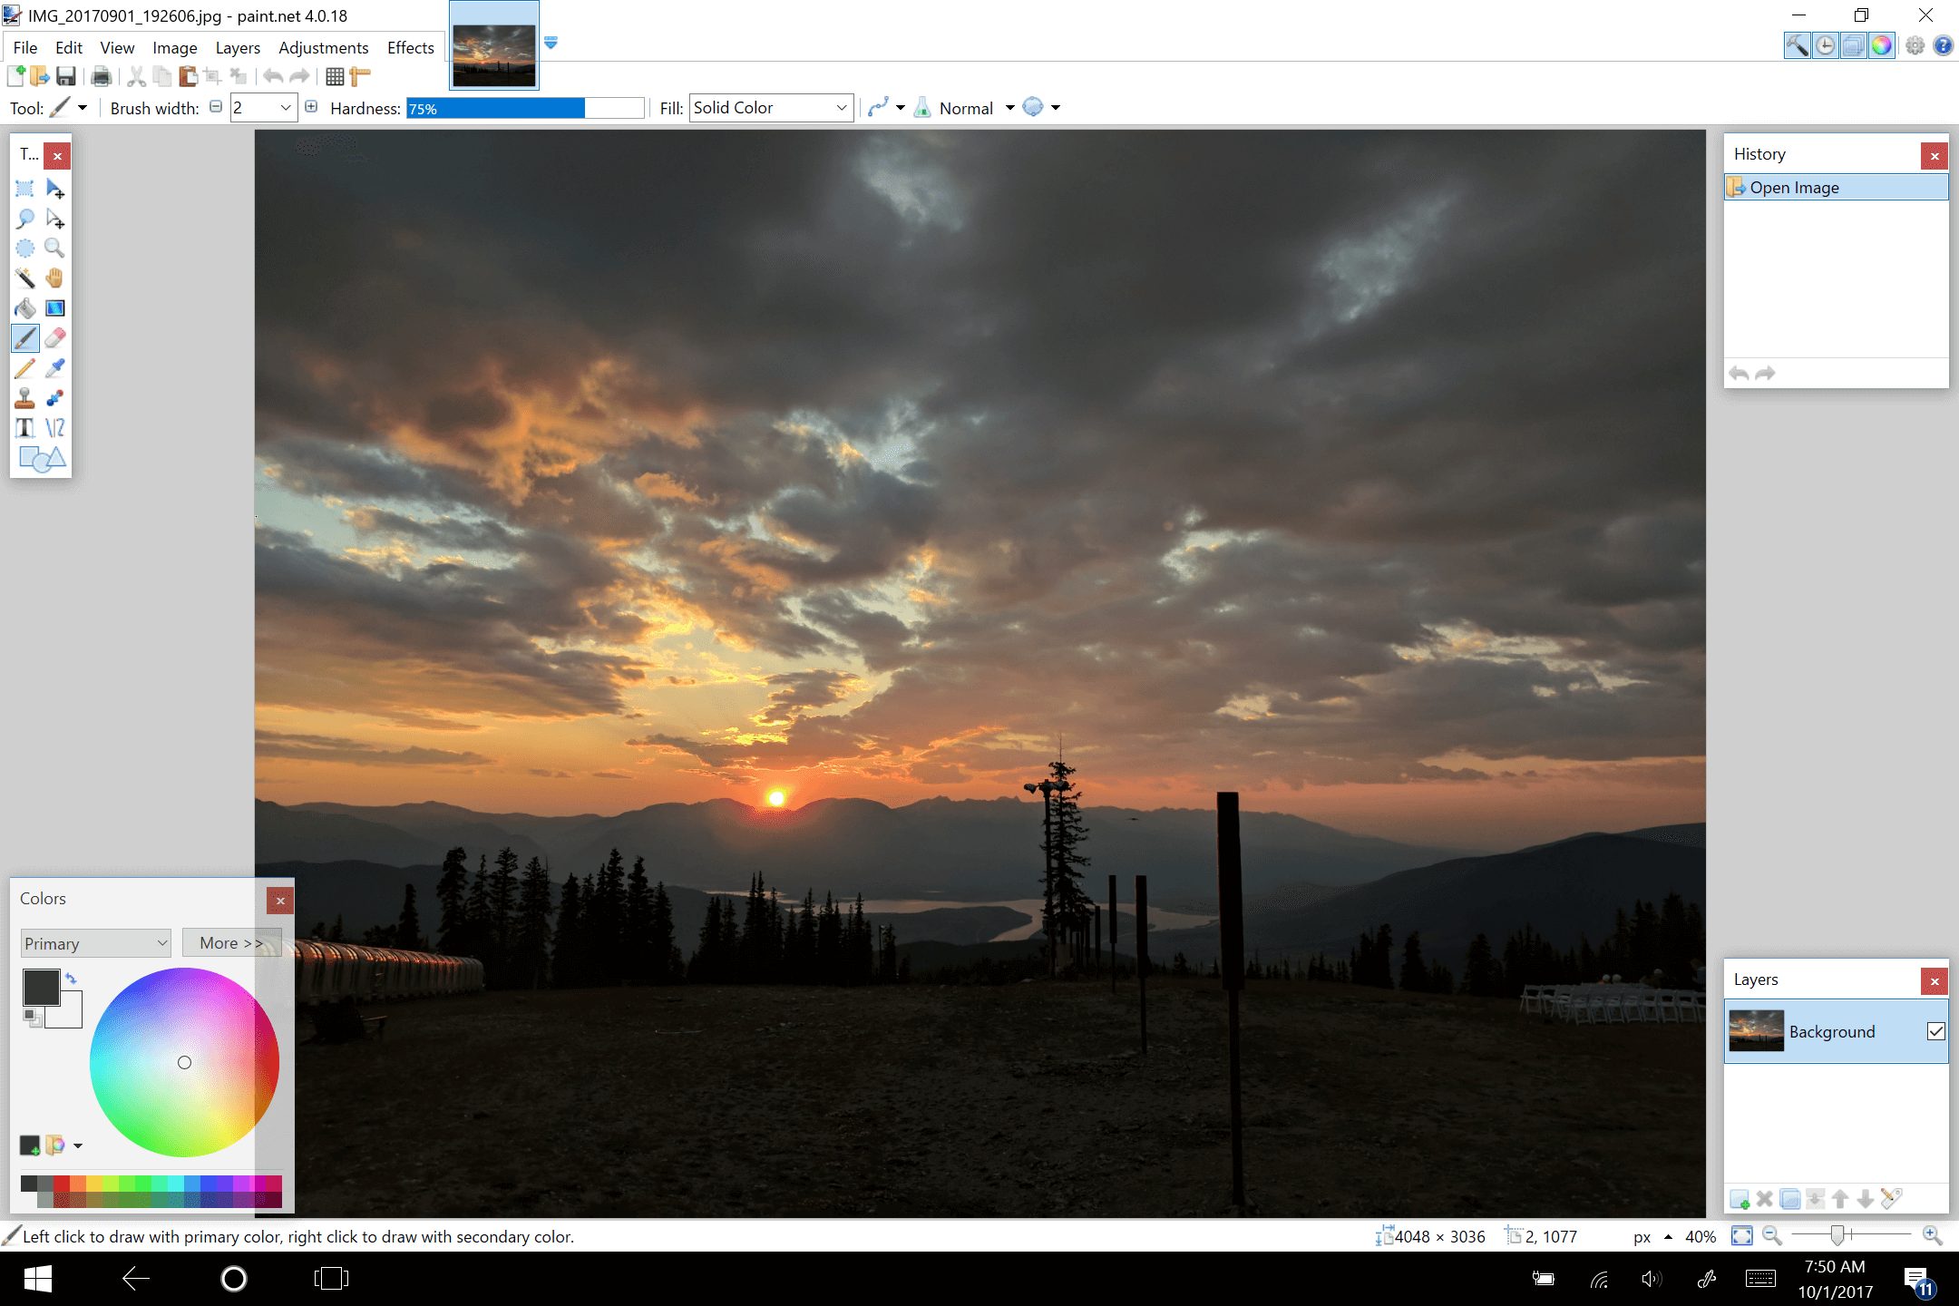Click zoom in button in status bar
Viewport: 1959px width, 1306px height.
coord(1932,1235)
